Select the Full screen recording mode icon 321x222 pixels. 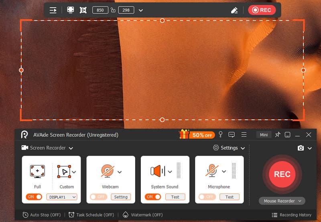tap(37, 172)
